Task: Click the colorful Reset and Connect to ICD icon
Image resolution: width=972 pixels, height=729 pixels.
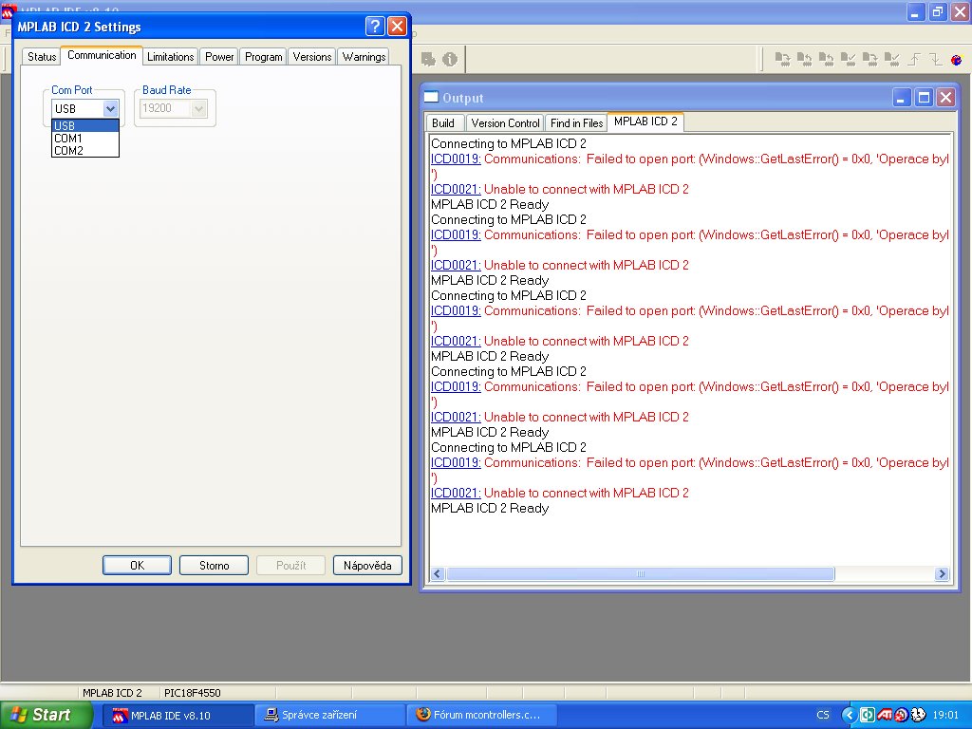Action: (957, 60)
